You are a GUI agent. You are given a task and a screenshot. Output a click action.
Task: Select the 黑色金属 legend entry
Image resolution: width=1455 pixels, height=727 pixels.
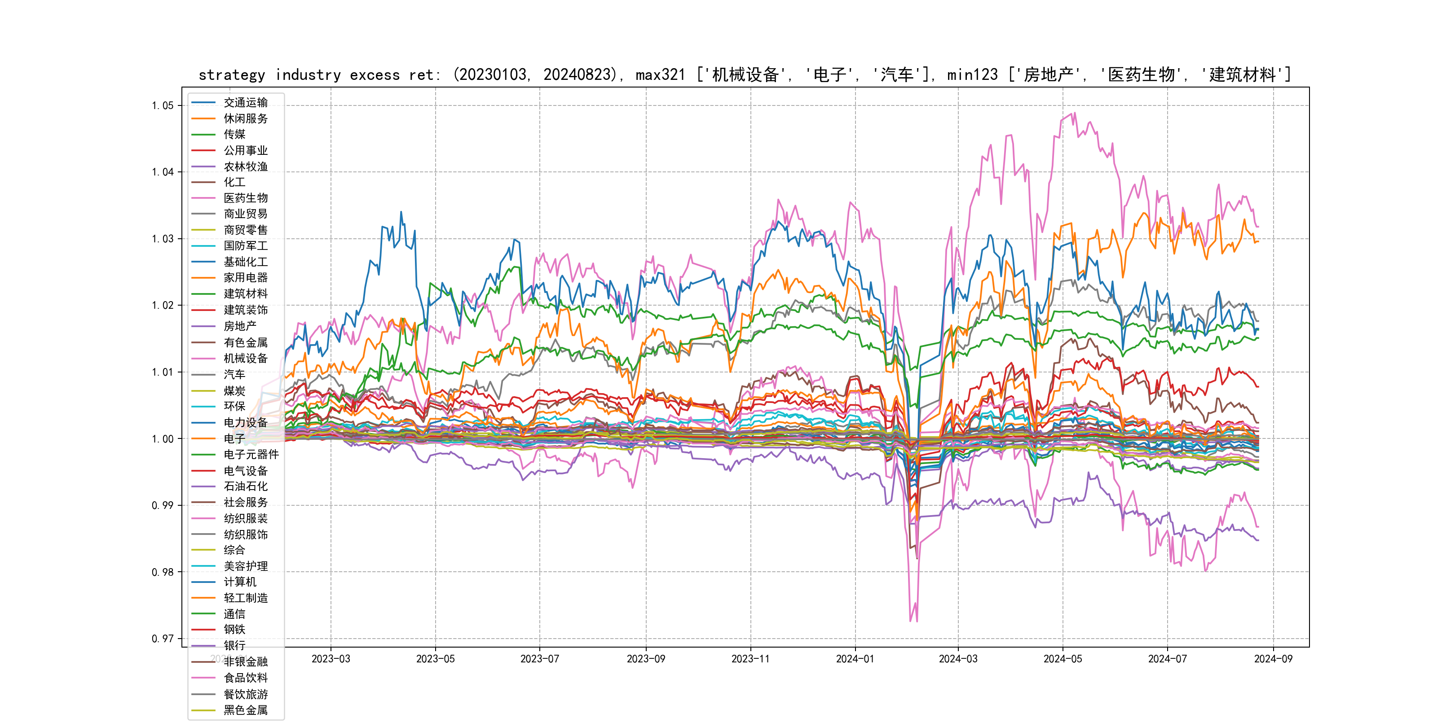coord(245,710)
